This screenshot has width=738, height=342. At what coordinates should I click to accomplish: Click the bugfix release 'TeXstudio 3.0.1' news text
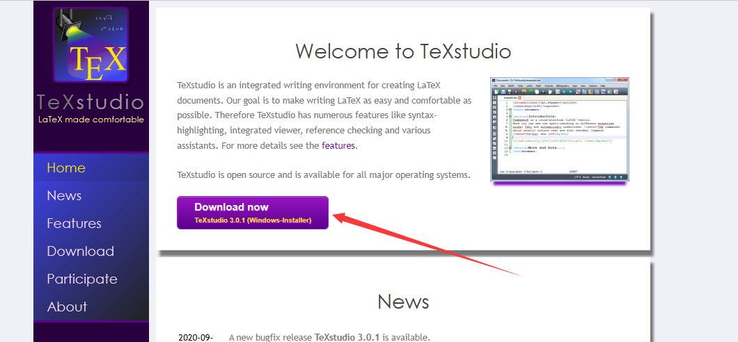(x=329, y=337)
